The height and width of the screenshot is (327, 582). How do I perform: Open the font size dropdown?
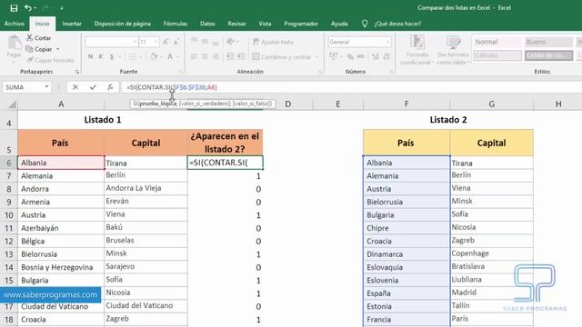pyautogui.click(x=156, y=42)
